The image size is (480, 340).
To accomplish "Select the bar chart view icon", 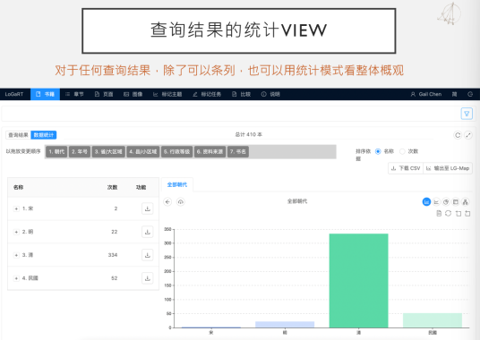I will click(x=426, y=202).
